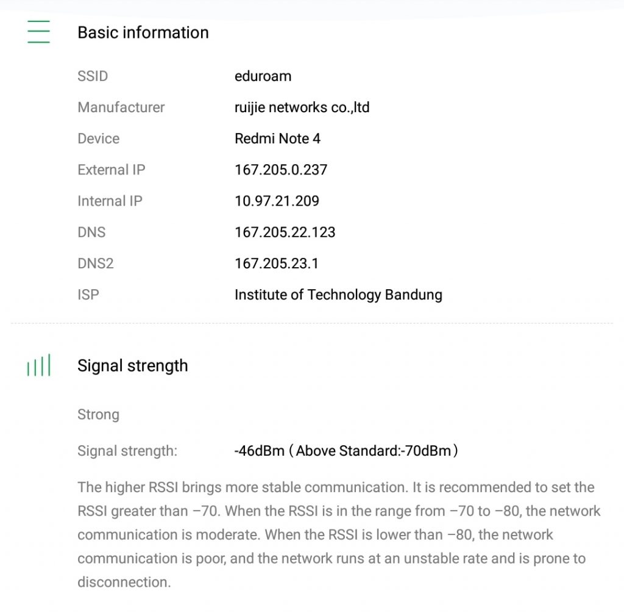Image resolution: width=624 pixels, height=613 pixels.
Task: Select the Internal IP address 10.97.21.209
Action: coord(277,201)
